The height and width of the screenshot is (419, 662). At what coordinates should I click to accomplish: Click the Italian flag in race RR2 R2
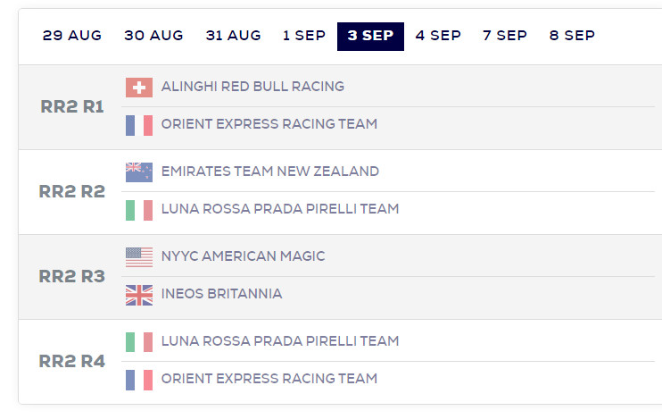(x=139, y=210)
